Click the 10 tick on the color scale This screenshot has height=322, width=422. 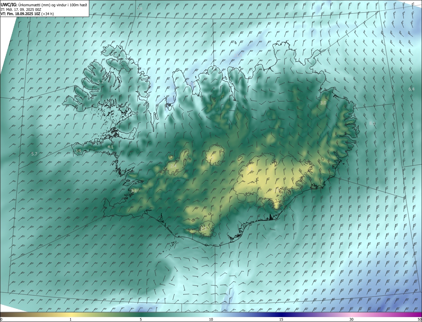(x=211, y=320)
